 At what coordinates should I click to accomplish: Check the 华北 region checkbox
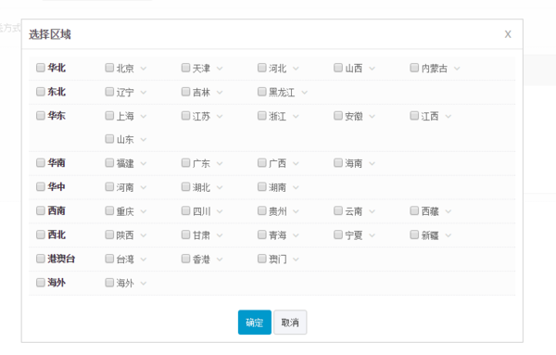[41, 68]
